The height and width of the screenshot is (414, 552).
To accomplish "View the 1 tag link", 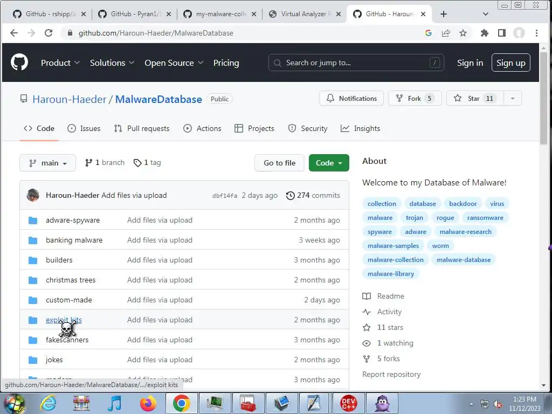I will pyautogui.click(x=147, y=163).
